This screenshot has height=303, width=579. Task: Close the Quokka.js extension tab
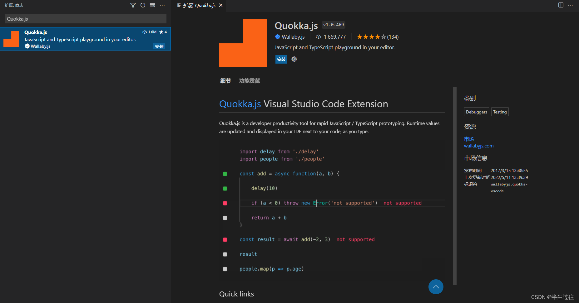221,5
